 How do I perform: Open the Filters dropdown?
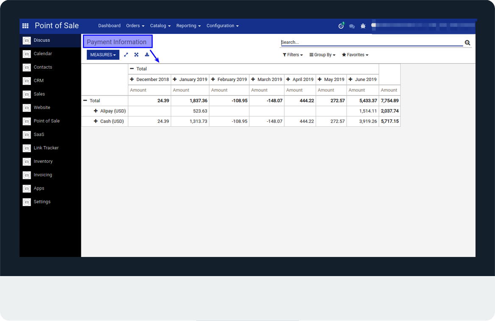click(x=293, y=55)
